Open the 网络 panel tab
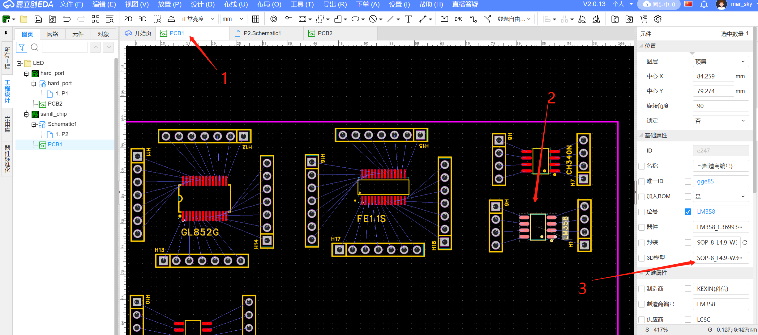Screen dimensions: 758x335 click(53, 34)
